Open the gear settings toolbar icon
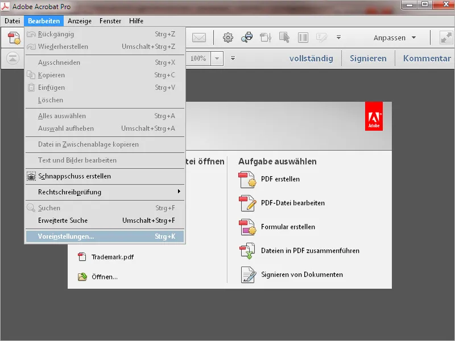This screenshot has height=341, width=455. click(x=228, y=38)
